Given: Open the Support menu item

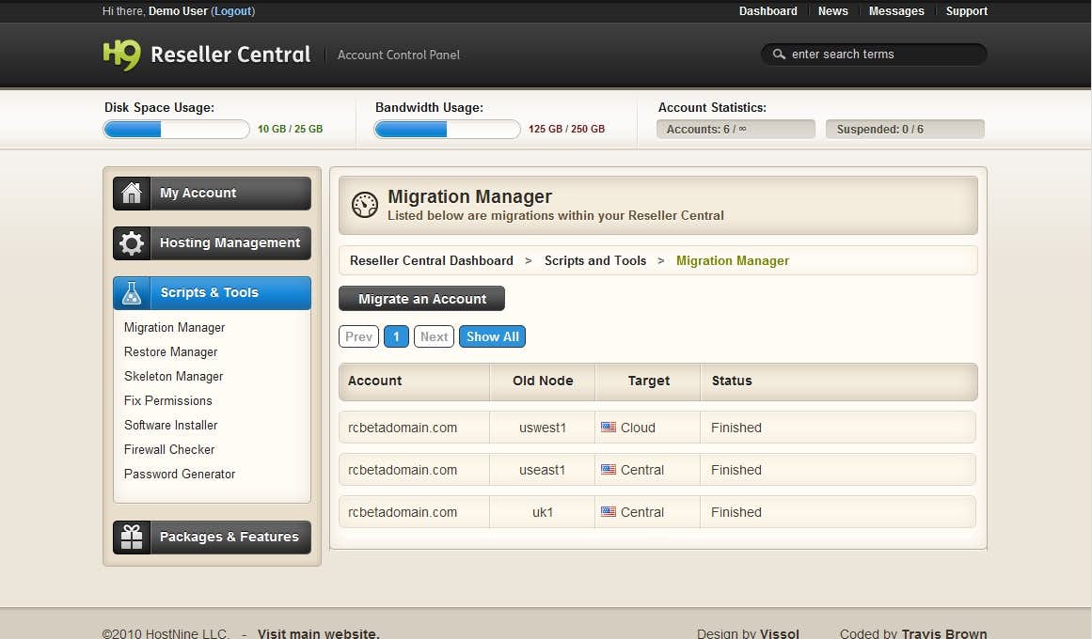Looking at the screenshot, I should click(x=966, y=11).
